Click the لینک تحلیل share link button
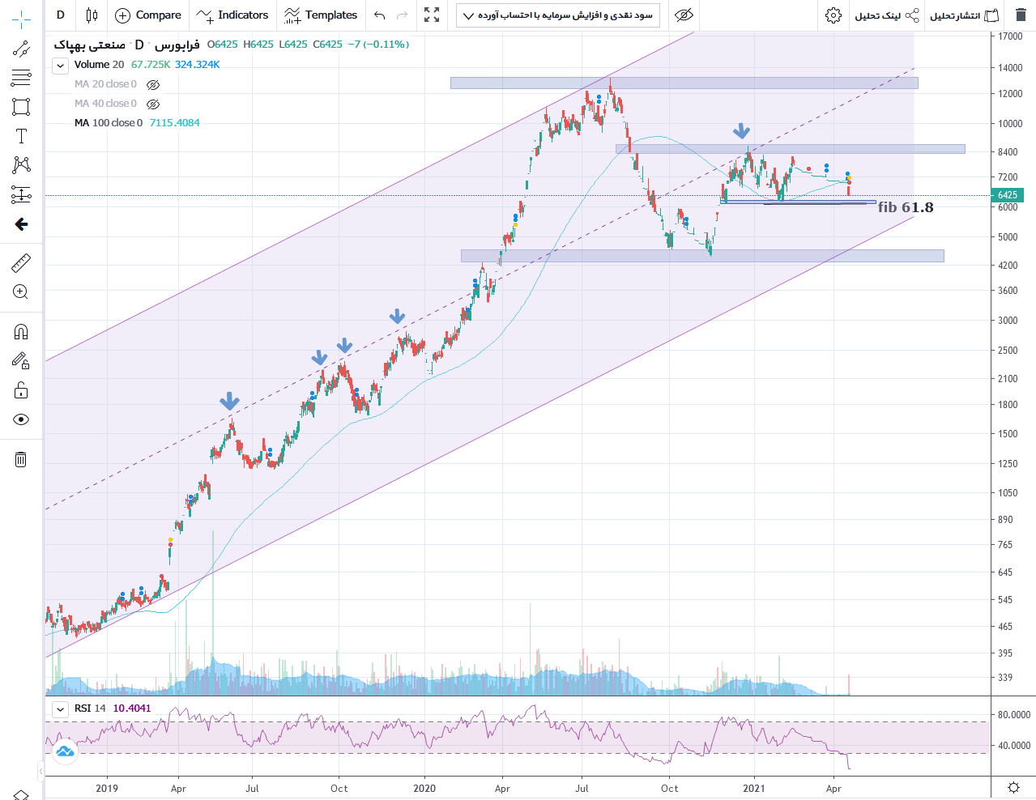Image resolution: width=1036 pixels, height=800 pixels. coord(887,15)
